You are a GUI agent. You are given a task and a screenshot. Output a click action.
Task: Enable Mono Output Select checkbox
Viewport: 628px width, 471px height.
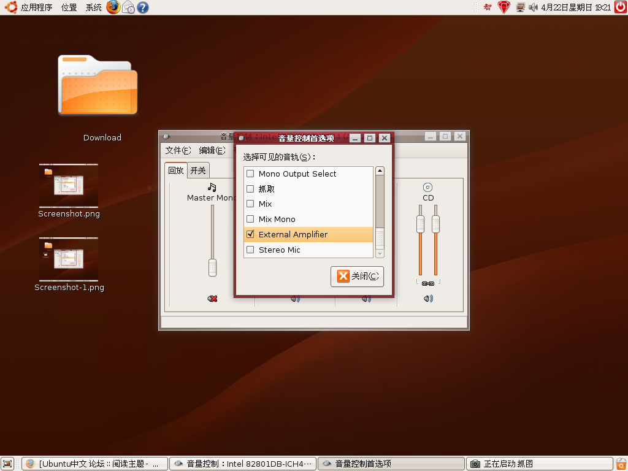250,174
